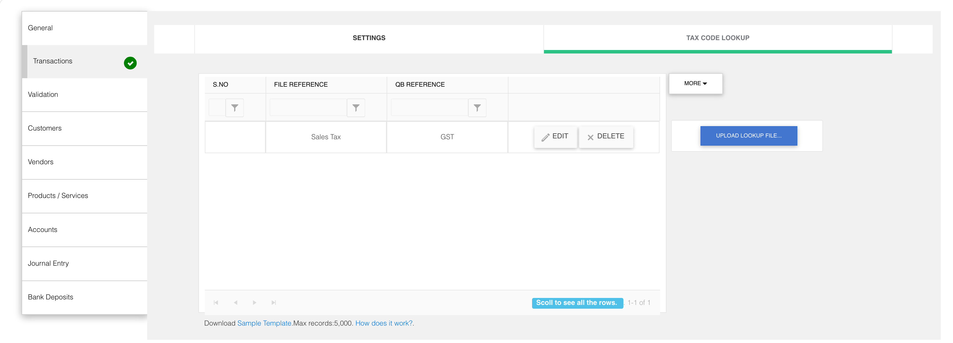
Task: Click the File Reference filter funnel icon
Action: click(x=356, y=108)
